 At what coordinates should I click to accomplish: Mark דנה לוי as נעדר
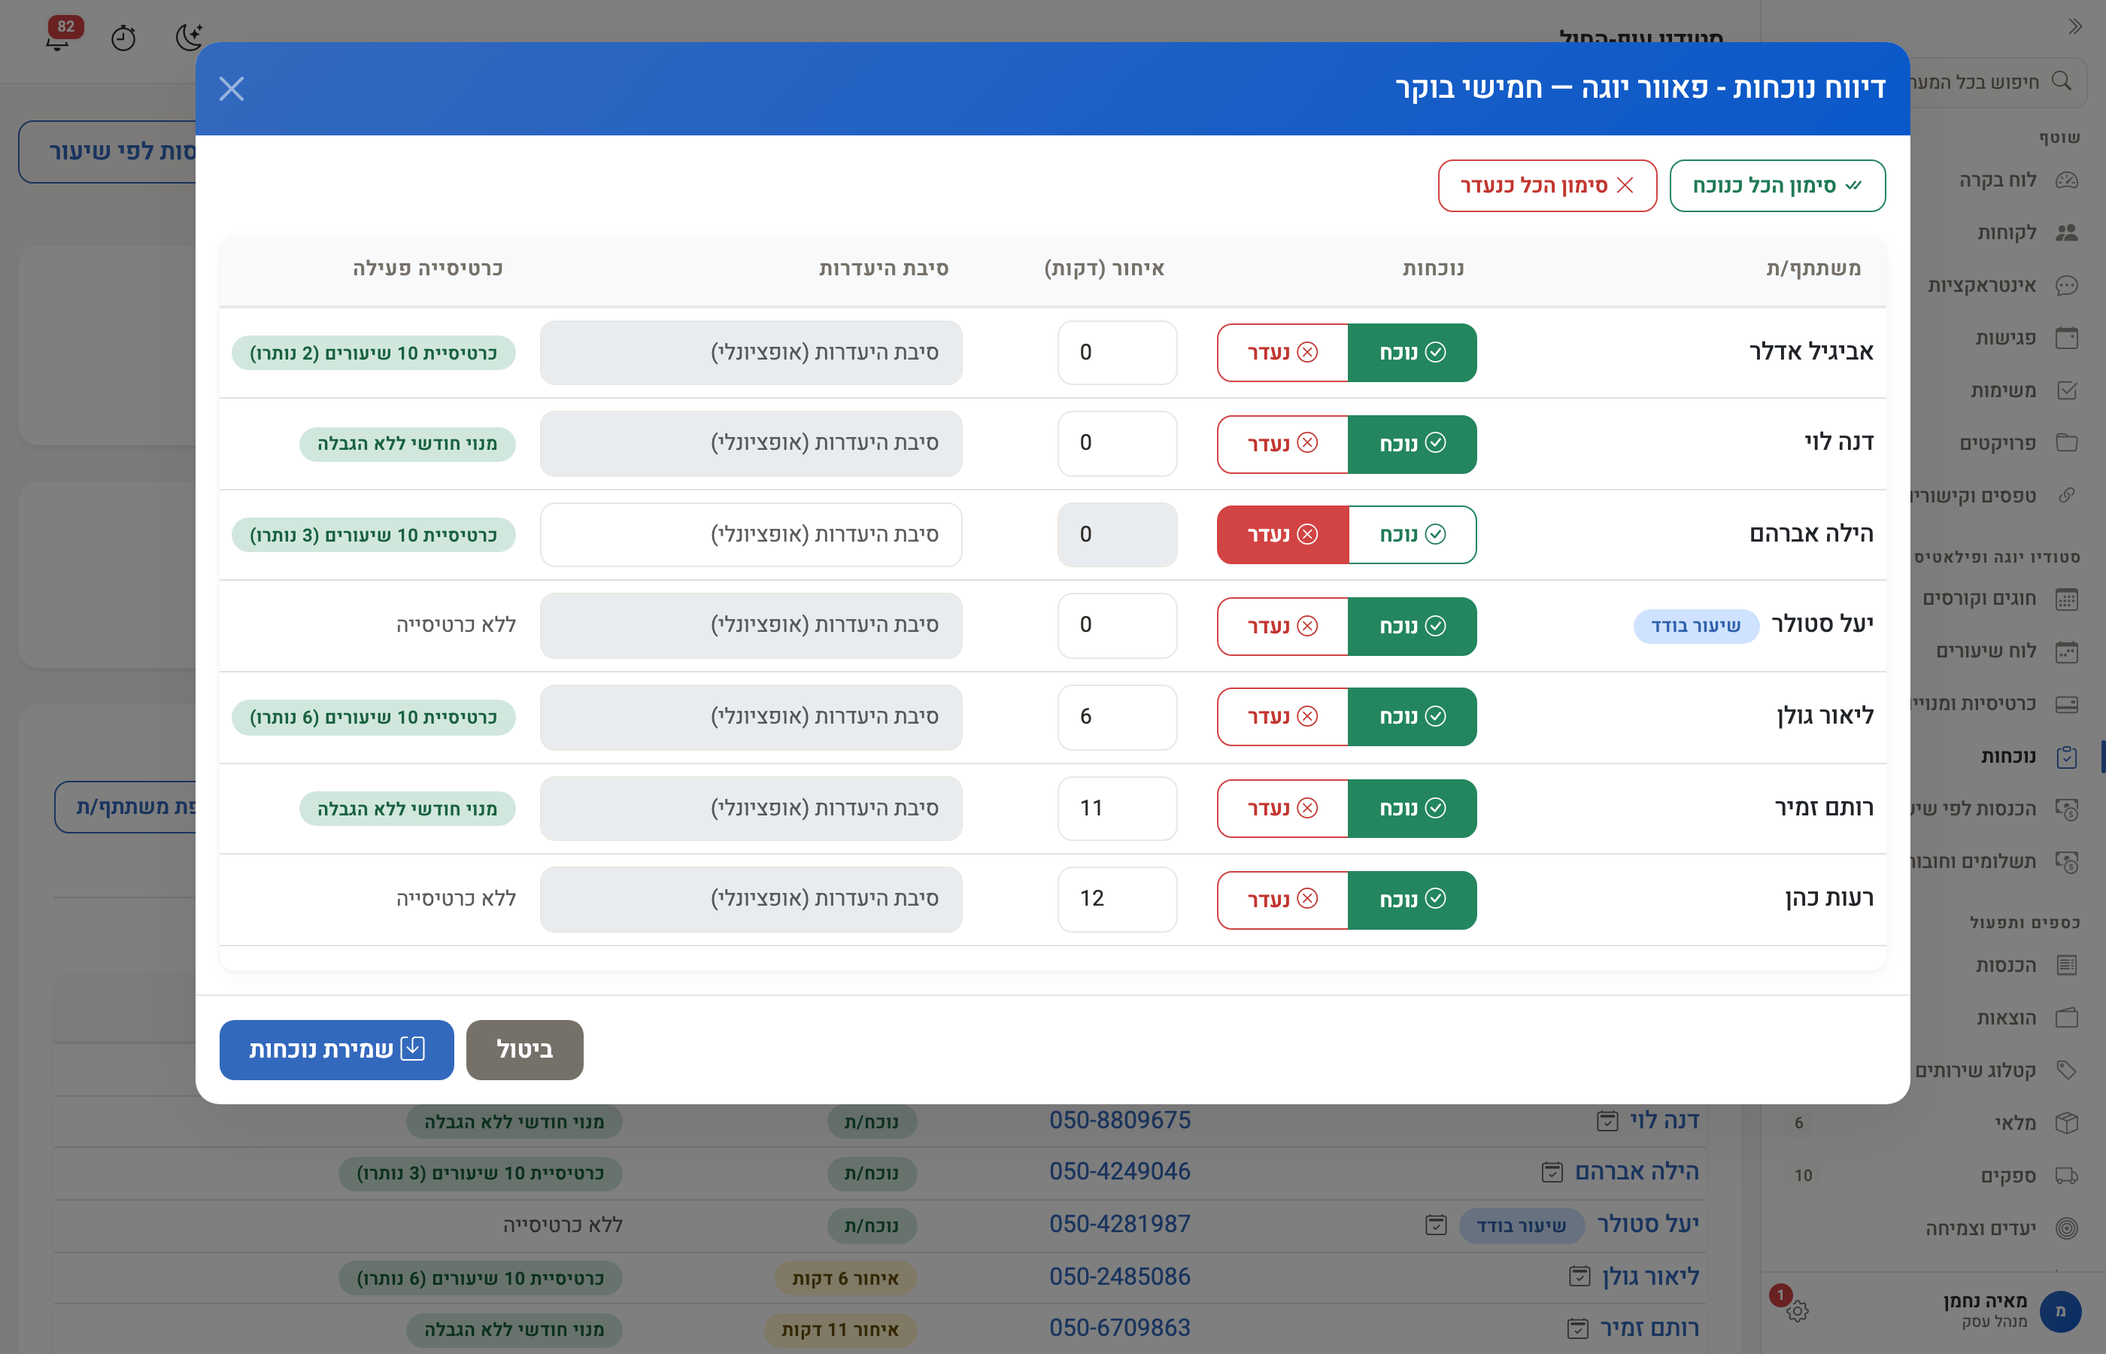(1282, 443)
